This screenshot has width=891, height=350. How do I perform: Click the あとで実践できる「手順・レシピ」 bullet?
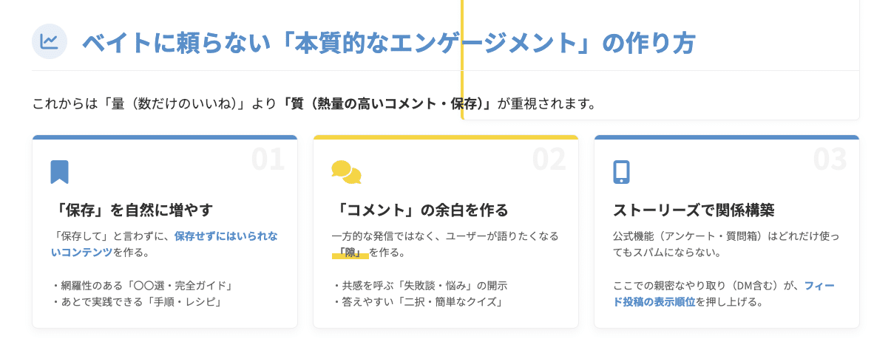[x=137, y=302]
